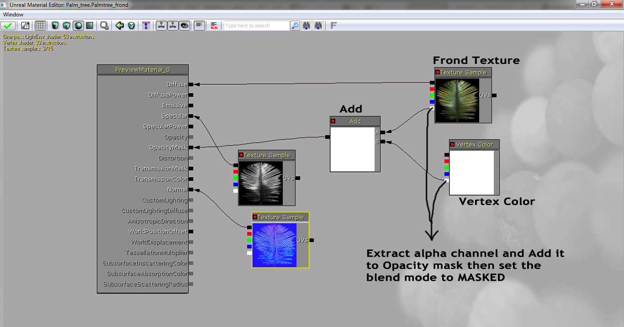Click the TransmissionColor input connector

(191, 179)
